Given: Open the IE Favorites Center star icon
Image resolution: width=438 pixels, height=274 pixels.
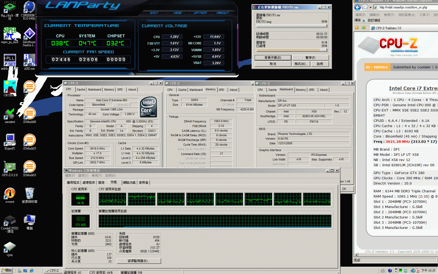Looking at the screenshot, I should [357, 28].
